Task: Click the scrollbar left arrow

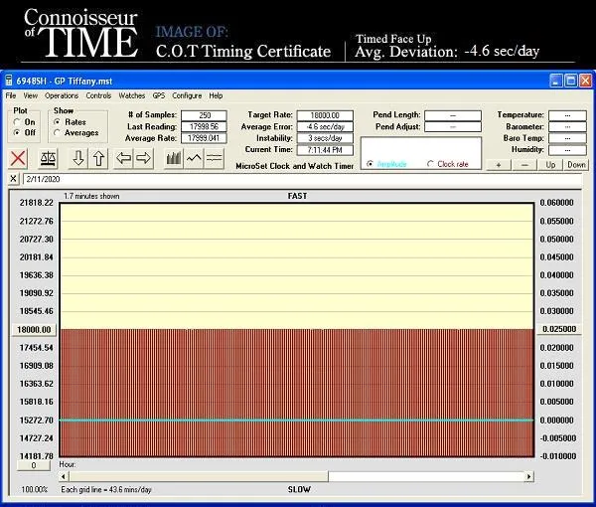Action: (x=64, y=476)
